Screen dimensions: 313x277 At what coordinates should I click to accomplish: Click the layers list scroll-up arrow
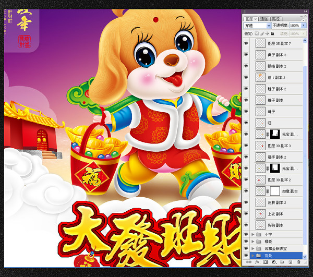tap(305, 41)
